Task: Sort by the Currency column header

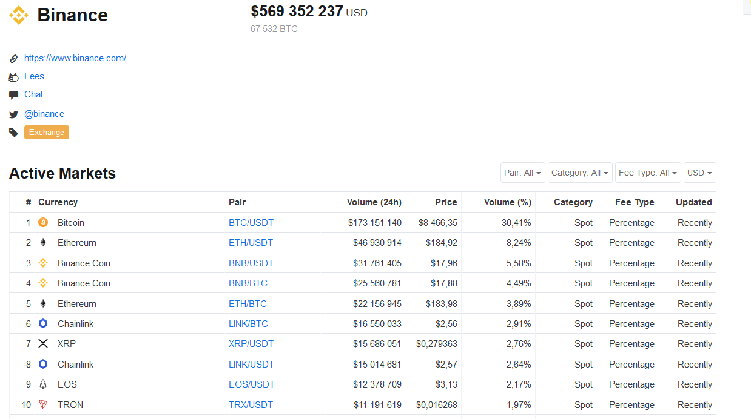Action: (x=58, y=202)
